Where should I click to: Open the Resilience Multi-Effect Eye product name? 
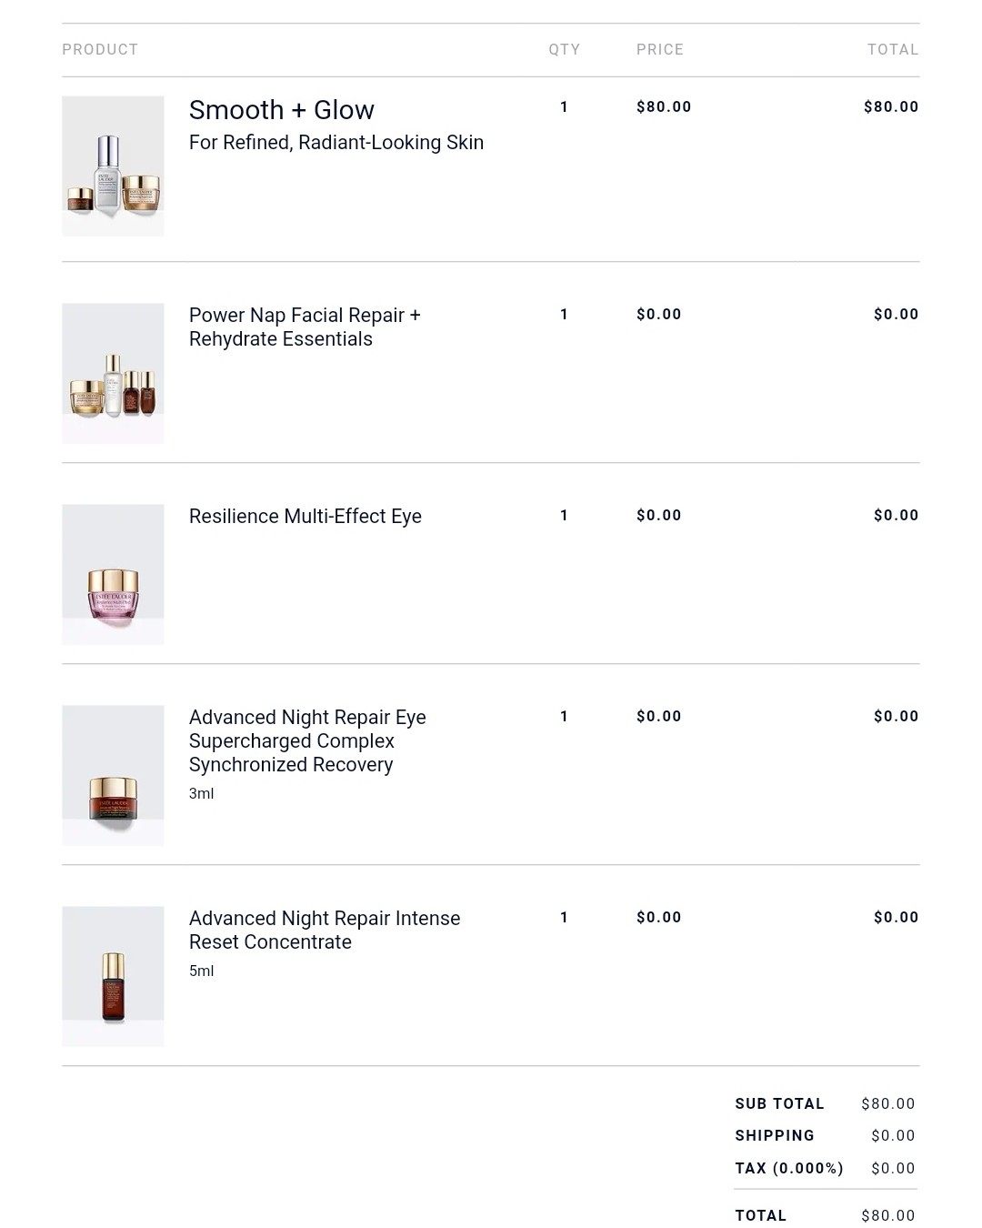coord(305,516)
